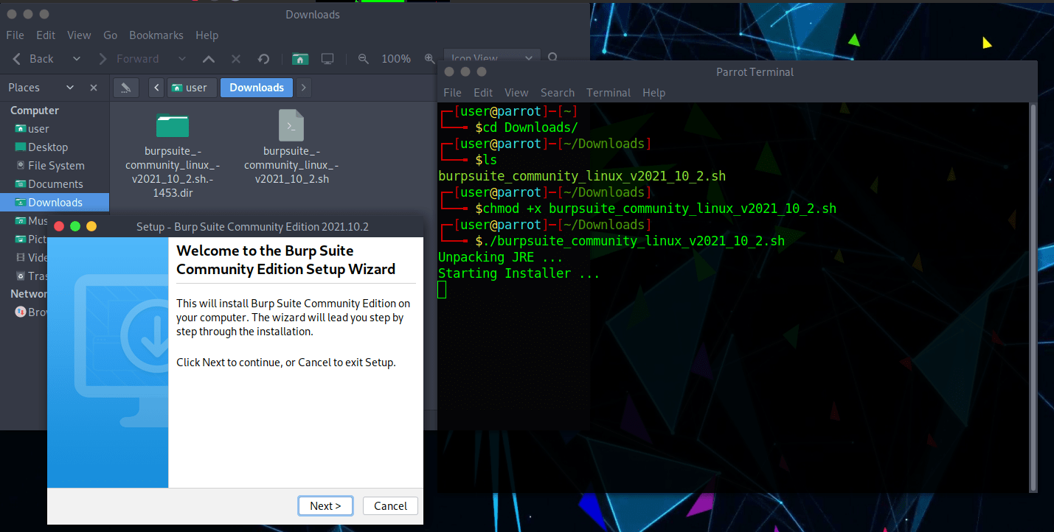The image size is (1054, 532).
Task: Collapse the Places panel dropdown
Action: pos(70,87)
